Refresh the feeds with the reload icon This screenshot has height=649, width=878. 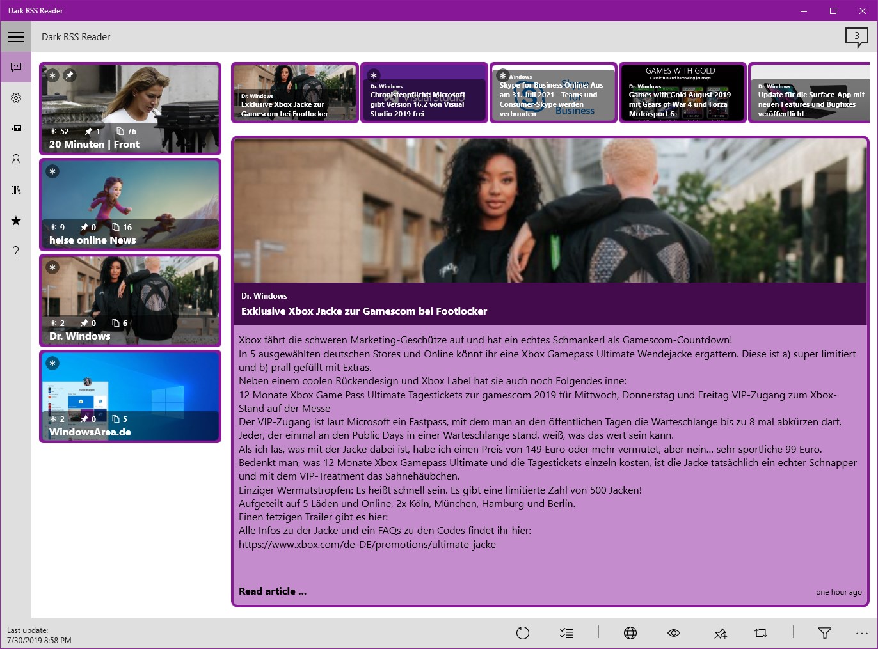(523, 633)
